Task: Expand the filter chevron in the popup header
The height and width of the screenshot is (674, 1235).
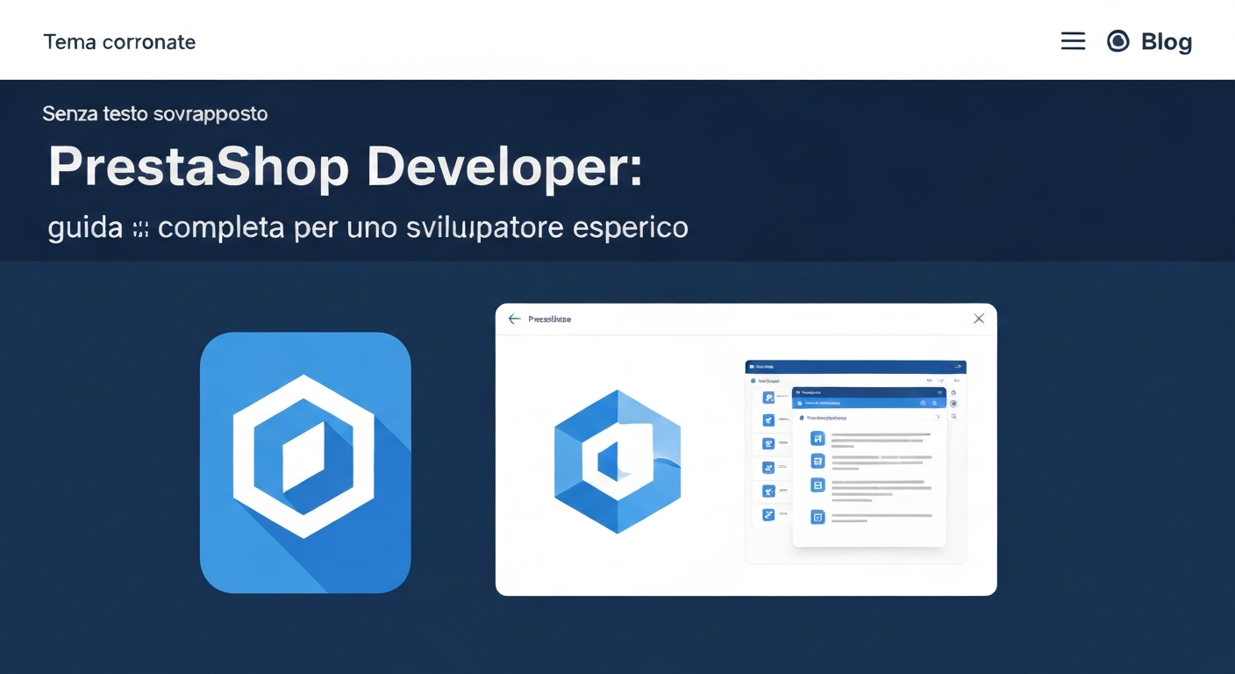Action: click(939, 416)
